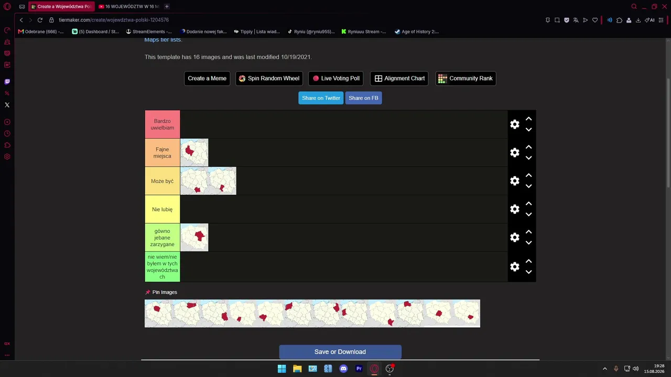671x377 pixels.
Task: Open Opera GX menu logo
Action: click(7, 6)
